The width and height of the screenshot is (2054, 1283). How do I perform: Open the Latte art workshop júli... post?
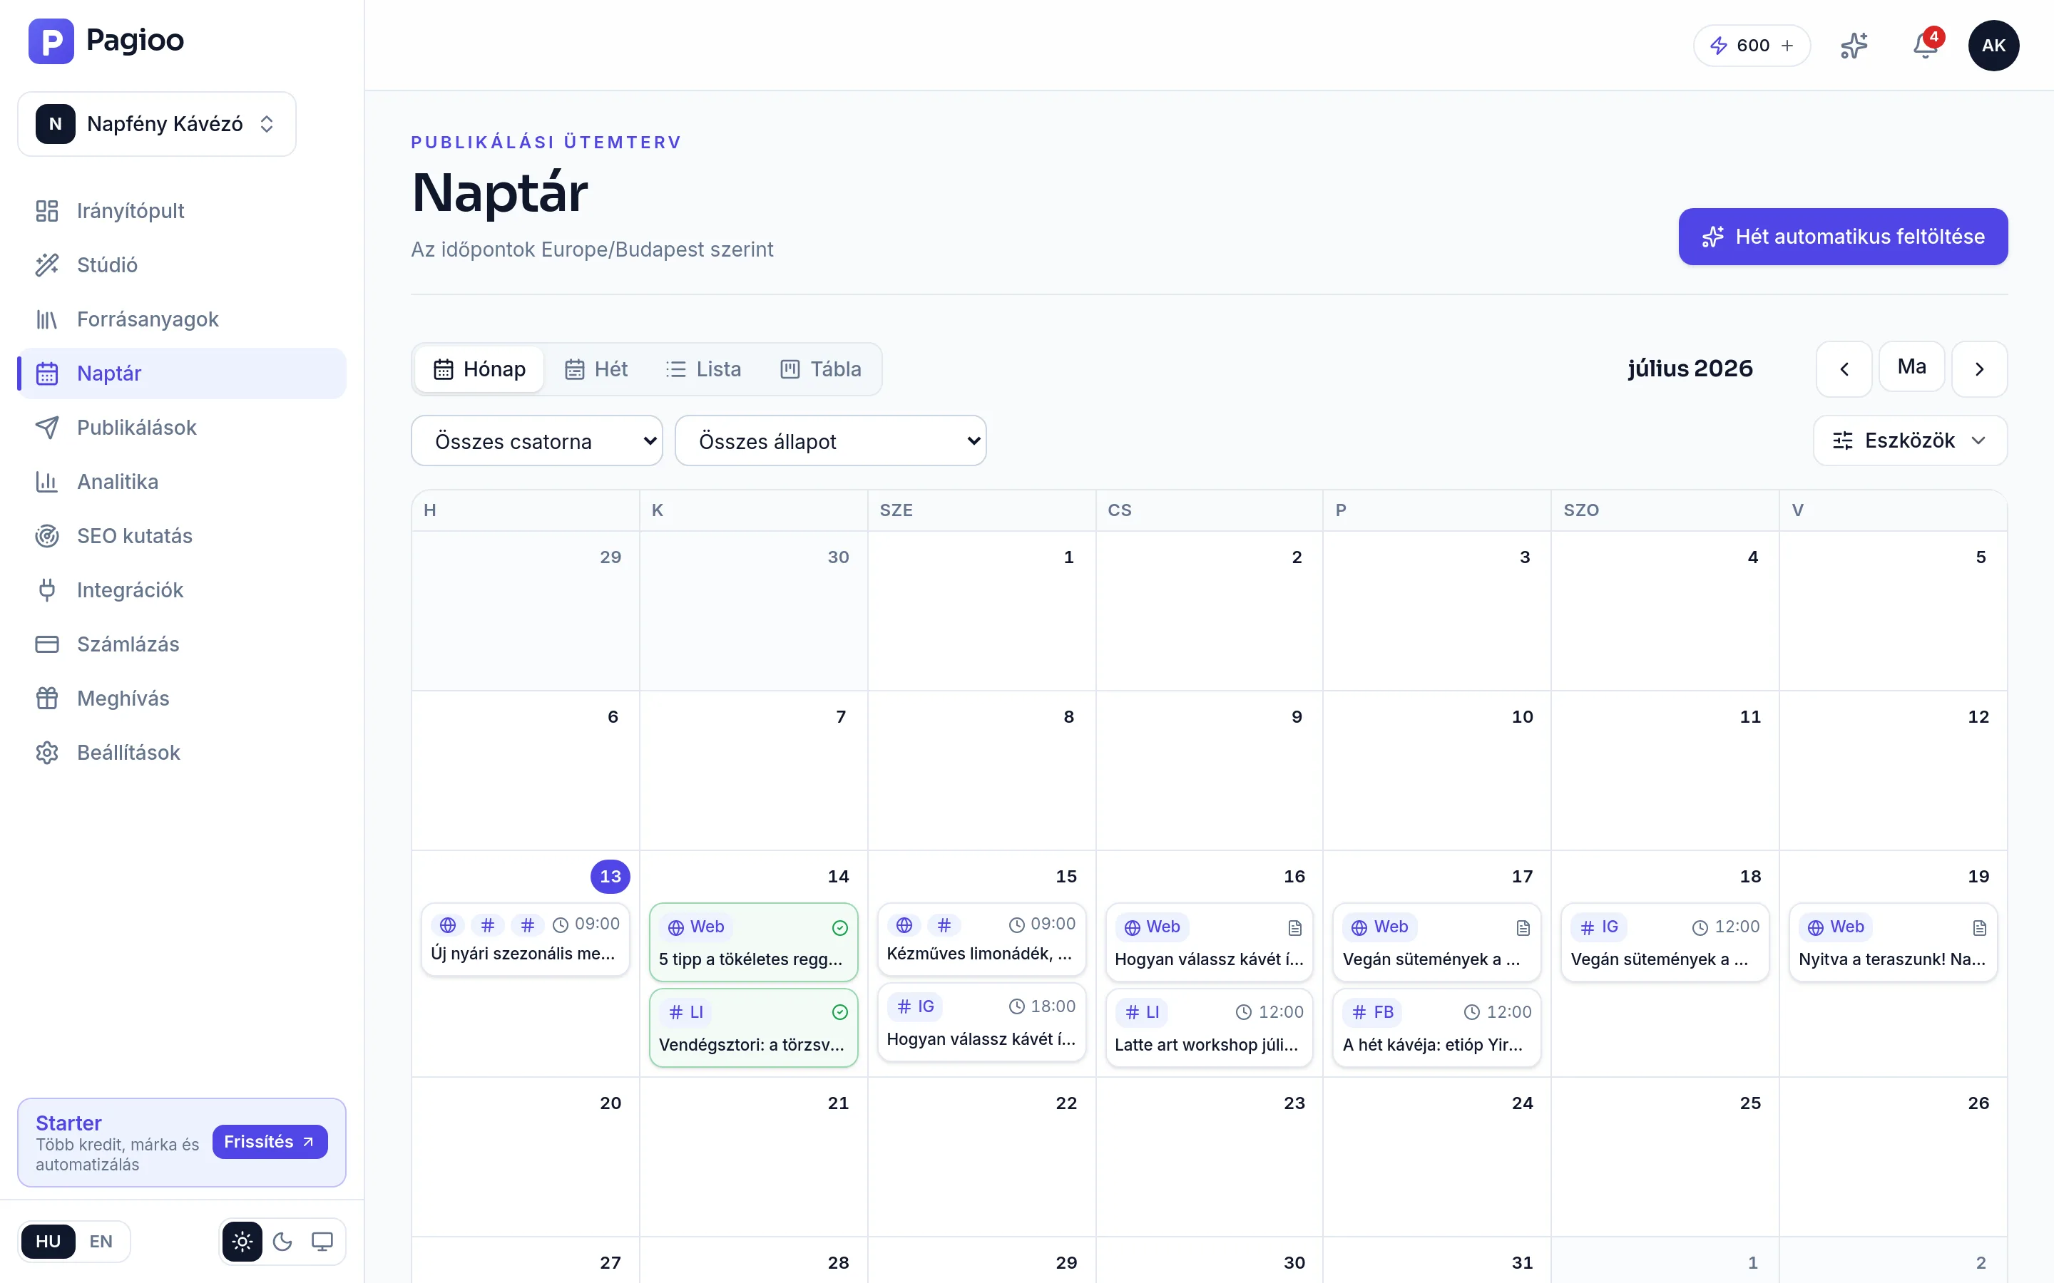1209,1028
